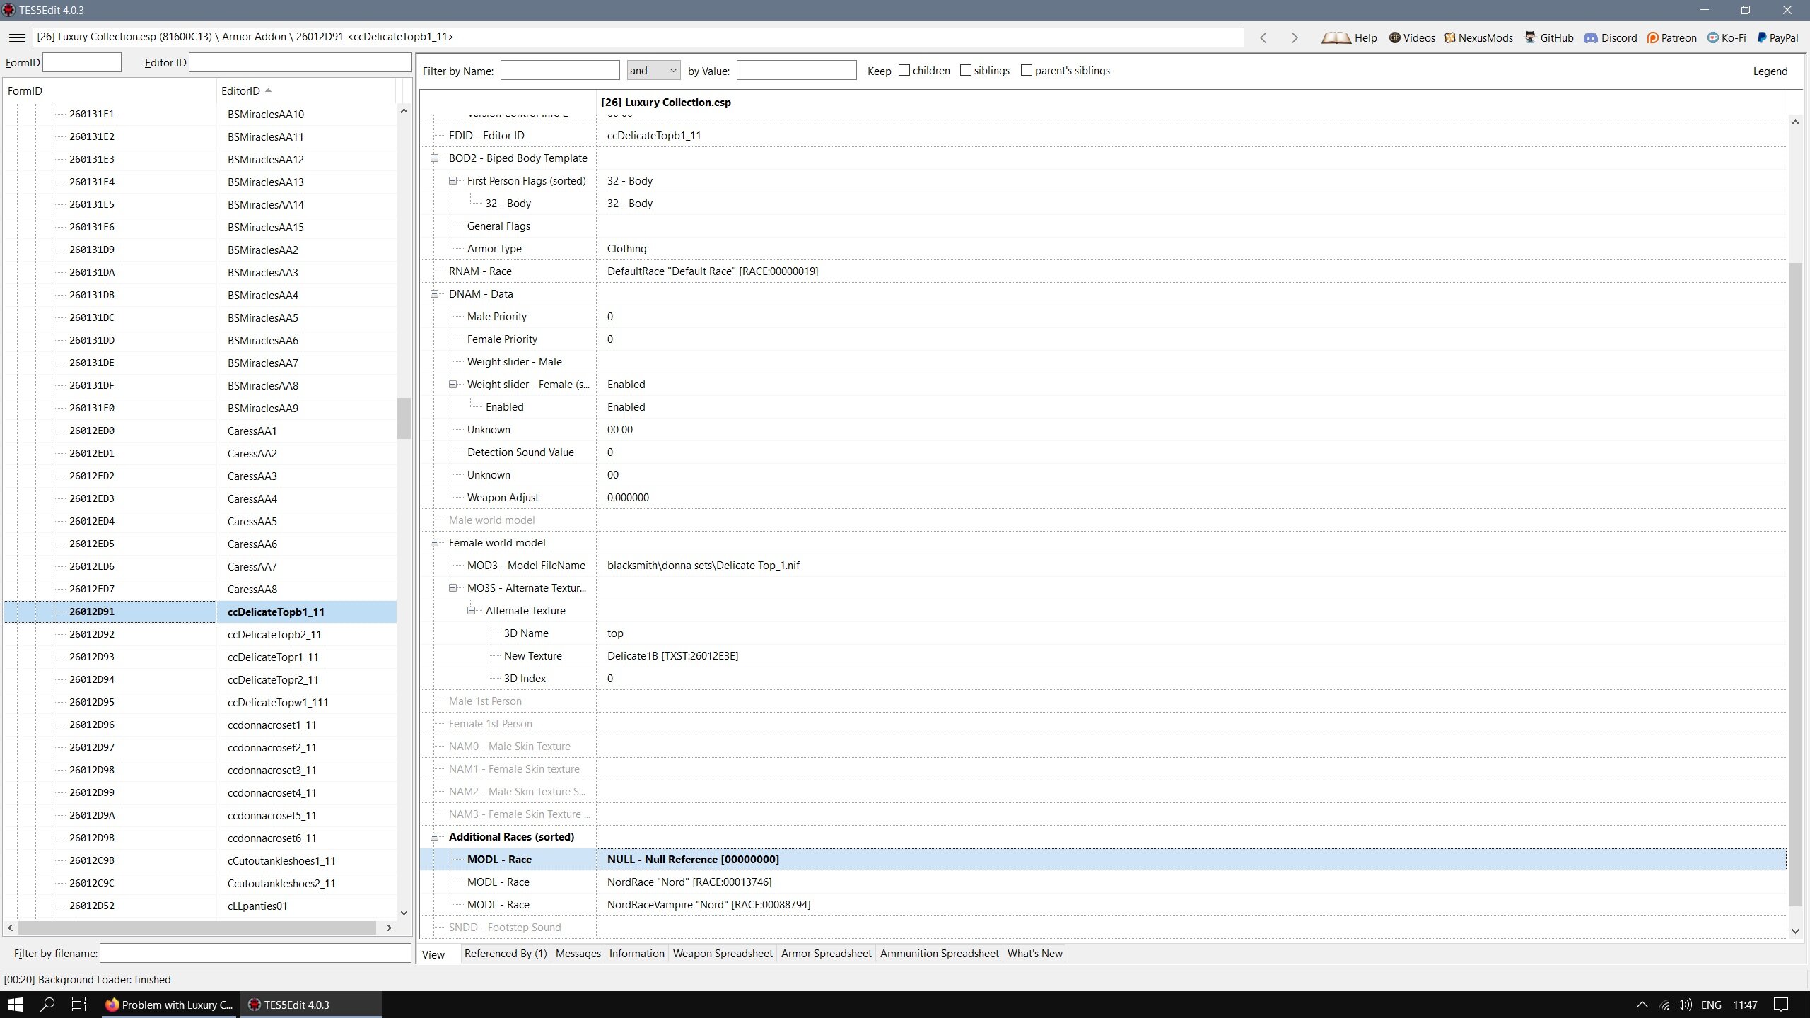
Task: Open the What's New tab
Action: (x=1034, y=954)
